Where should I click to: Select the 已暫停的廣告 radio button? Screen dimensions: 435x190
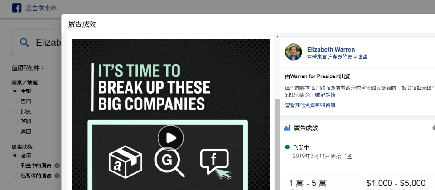[x=14, y=176]
